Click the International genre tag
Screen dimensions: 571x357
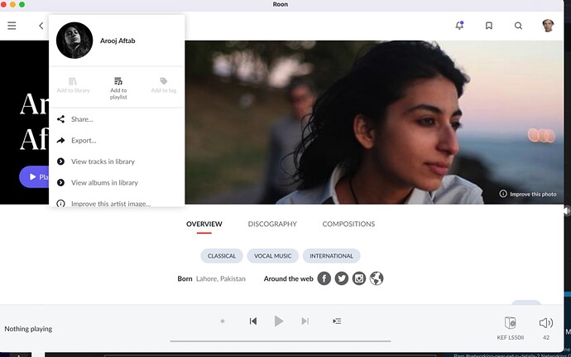pyautogui.click(x=331, y=256)
